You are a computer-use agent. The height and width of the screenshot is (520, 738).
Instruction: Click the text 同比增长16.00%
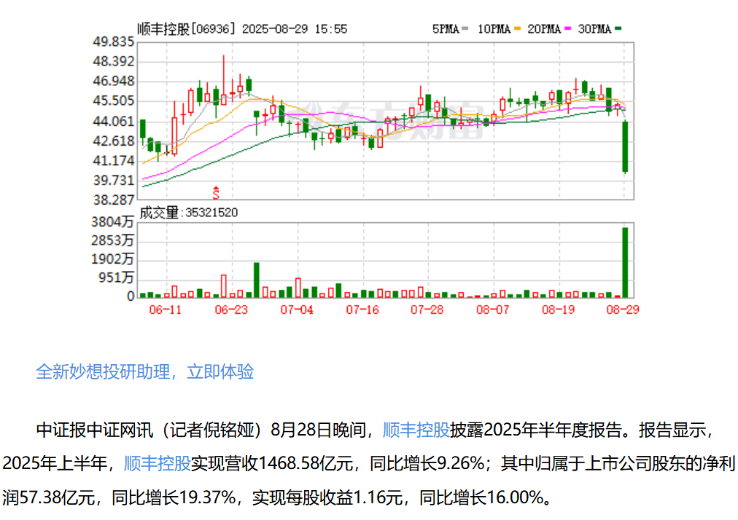tap(481, 497)
